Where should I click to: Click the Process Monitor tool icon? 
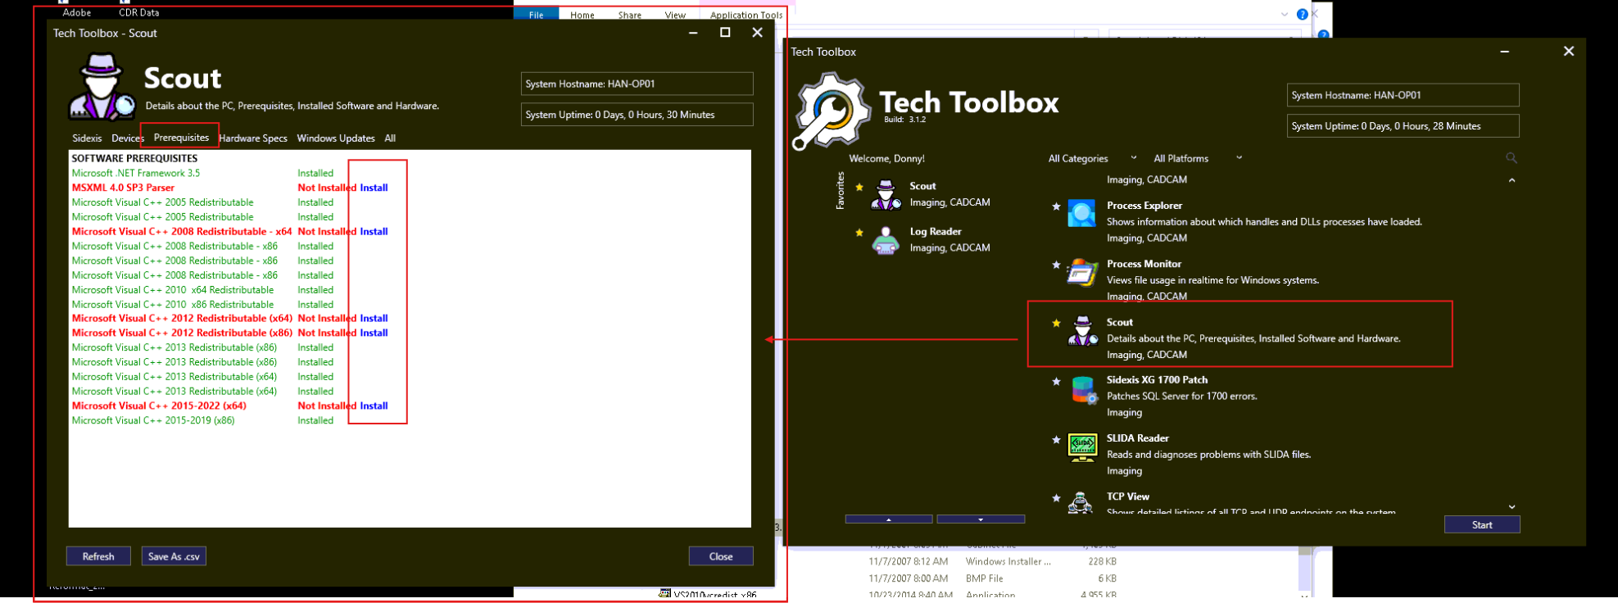coord(1081,273)
